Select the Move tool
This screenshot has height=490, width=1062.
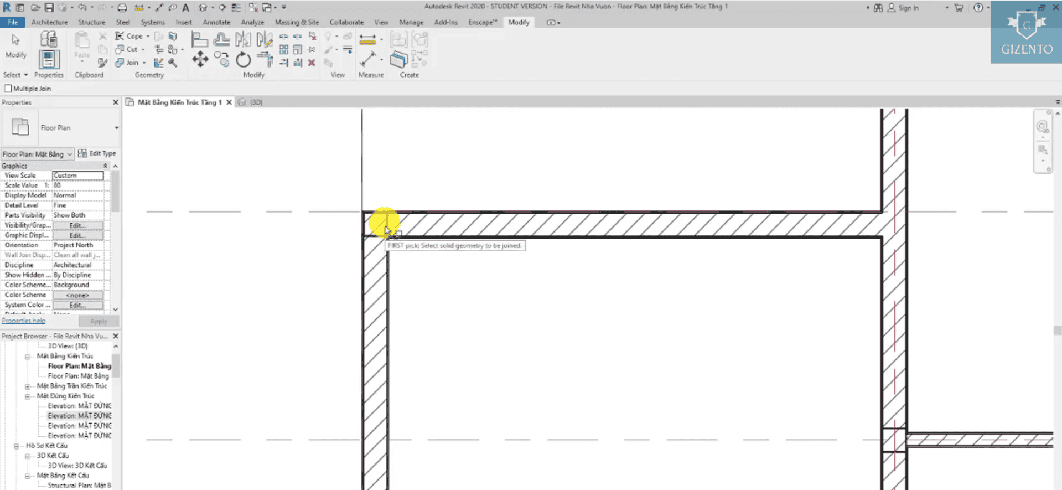(x=200, y=59)
